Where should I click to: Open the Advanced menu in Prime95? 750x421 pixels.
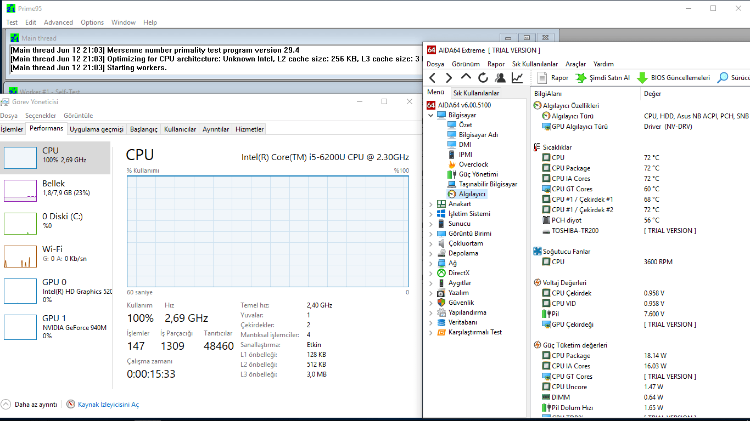pos(58,22)
